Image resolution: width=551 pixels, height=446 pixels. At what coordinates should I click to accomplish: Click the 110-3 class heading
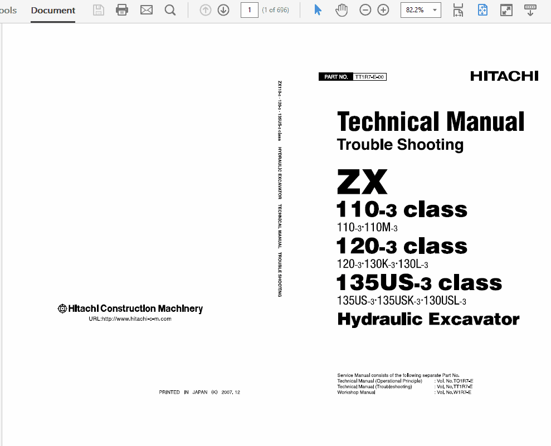click(402, 209)
